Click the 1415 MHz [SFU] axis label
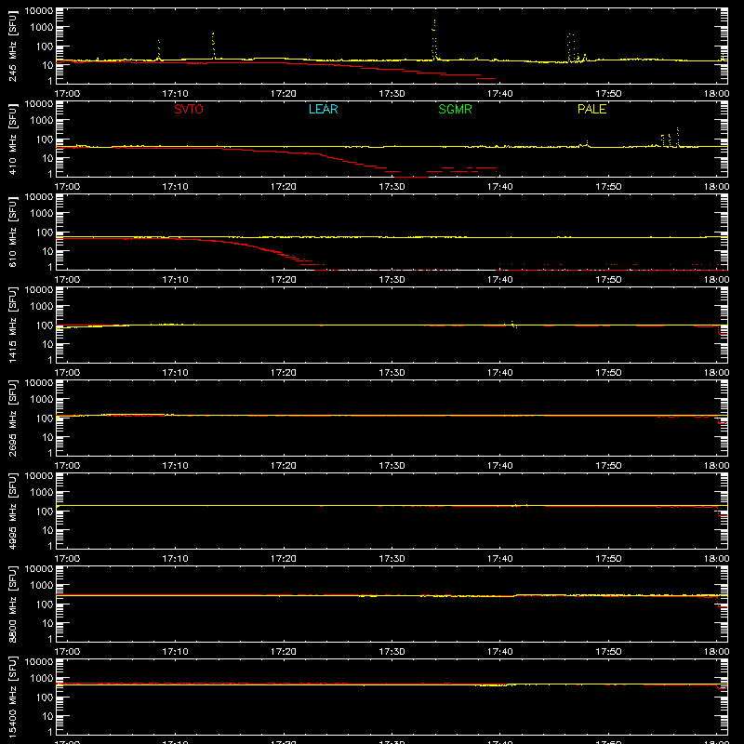744x744 pixels. point(13,325)
